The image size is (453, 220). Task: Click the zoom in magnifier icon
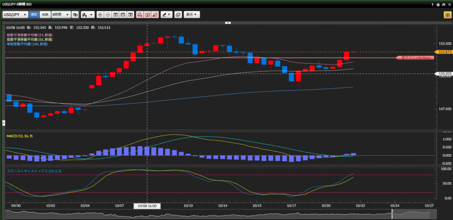100,15
